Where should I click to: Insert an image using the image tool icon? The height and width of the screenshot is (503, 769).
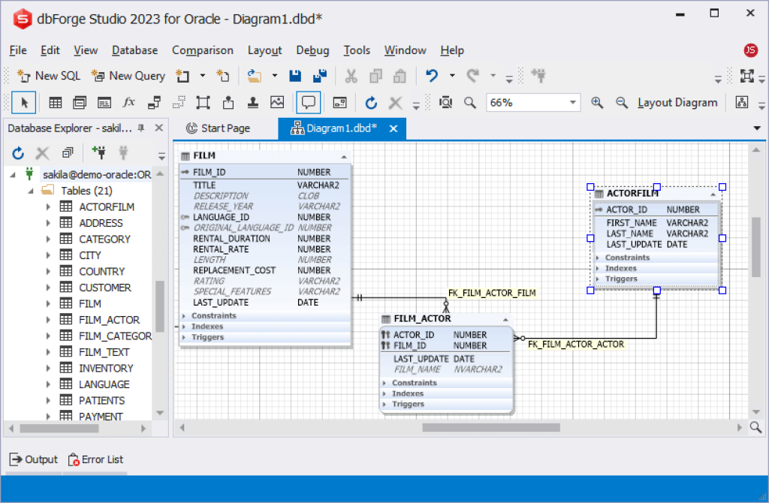pyautogui.click(x=277, y=102)
